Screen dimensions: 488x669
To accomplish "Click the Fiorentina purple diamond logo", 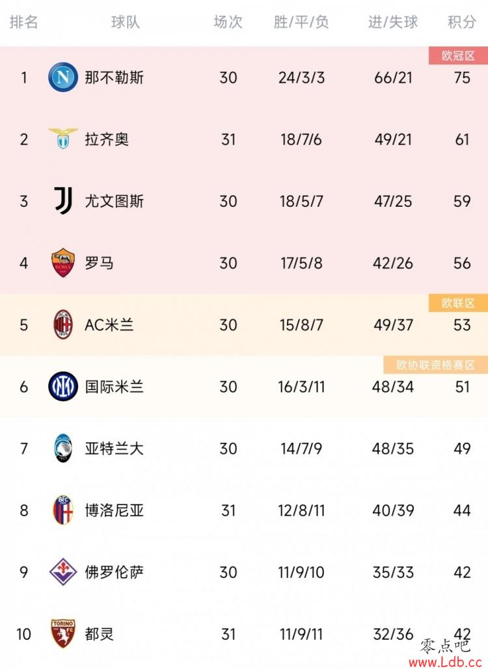I will [62, 571].
